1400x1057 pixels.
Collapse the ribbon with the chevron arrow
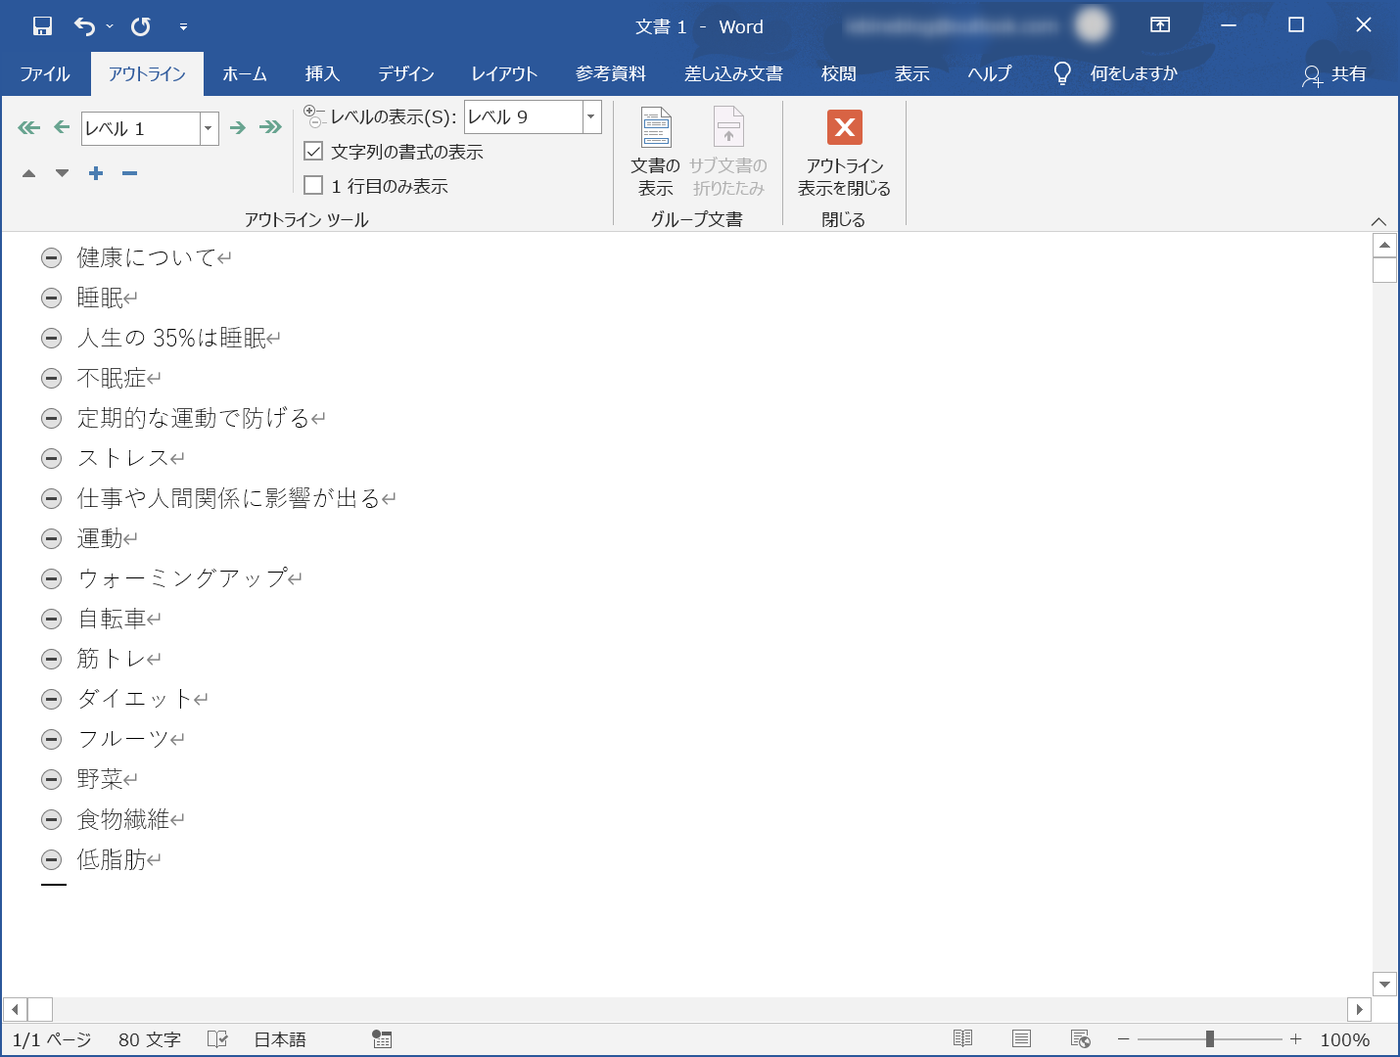(1378, 221)
